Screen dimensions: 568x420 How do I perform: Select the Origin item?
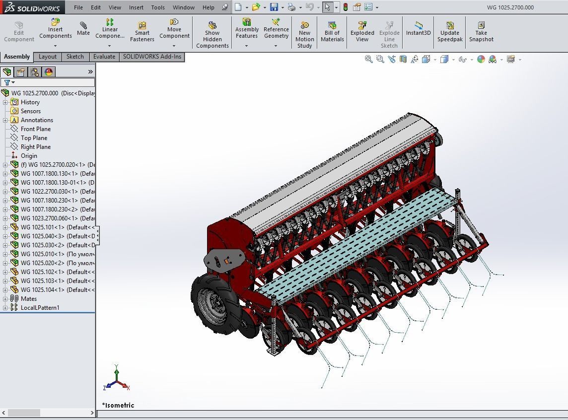[29, 156]
